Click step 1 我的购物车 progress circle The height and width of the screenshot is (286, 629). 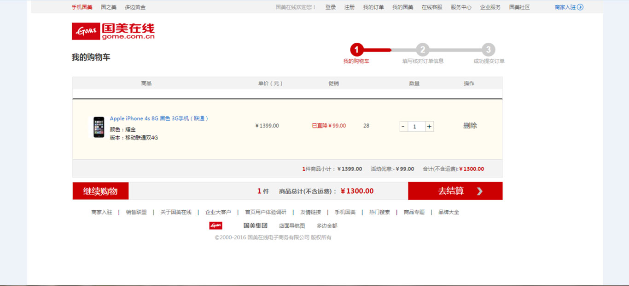pyautogui.click(x=357, y=50)
